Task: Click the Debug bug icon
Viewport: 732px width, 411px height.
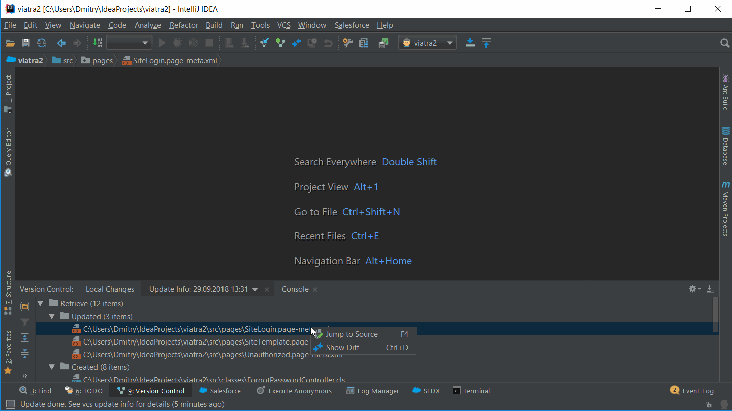Action: [177, 43]
